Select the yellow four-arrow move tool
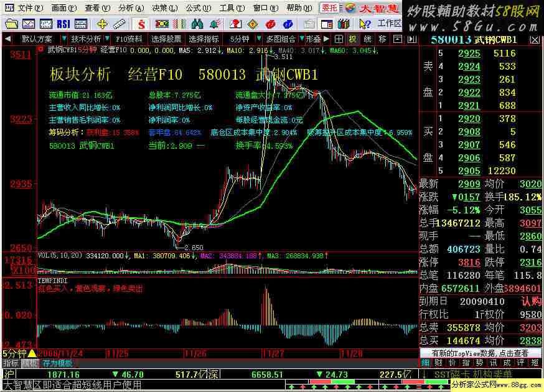 (x=102, y=24)
